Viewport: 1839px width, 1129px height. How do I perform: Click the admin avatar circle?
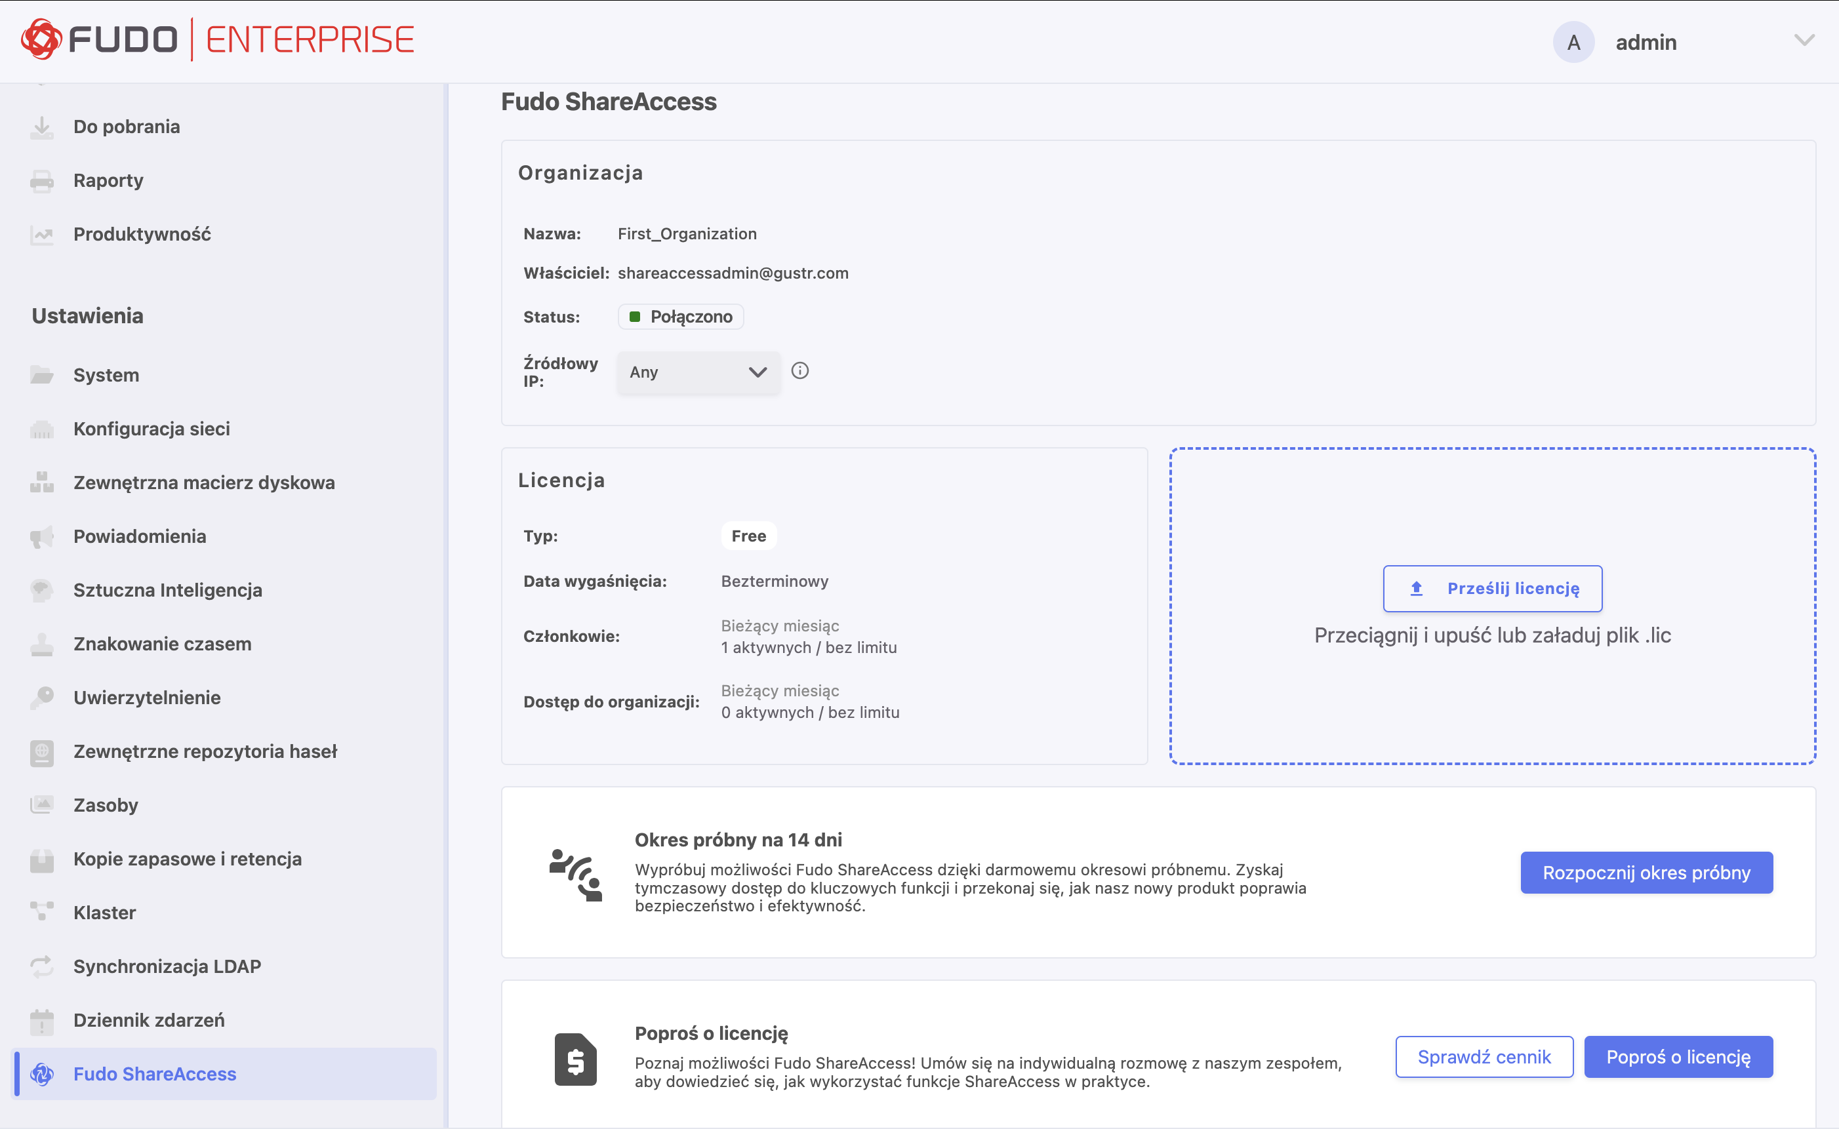click(1573, 43)
